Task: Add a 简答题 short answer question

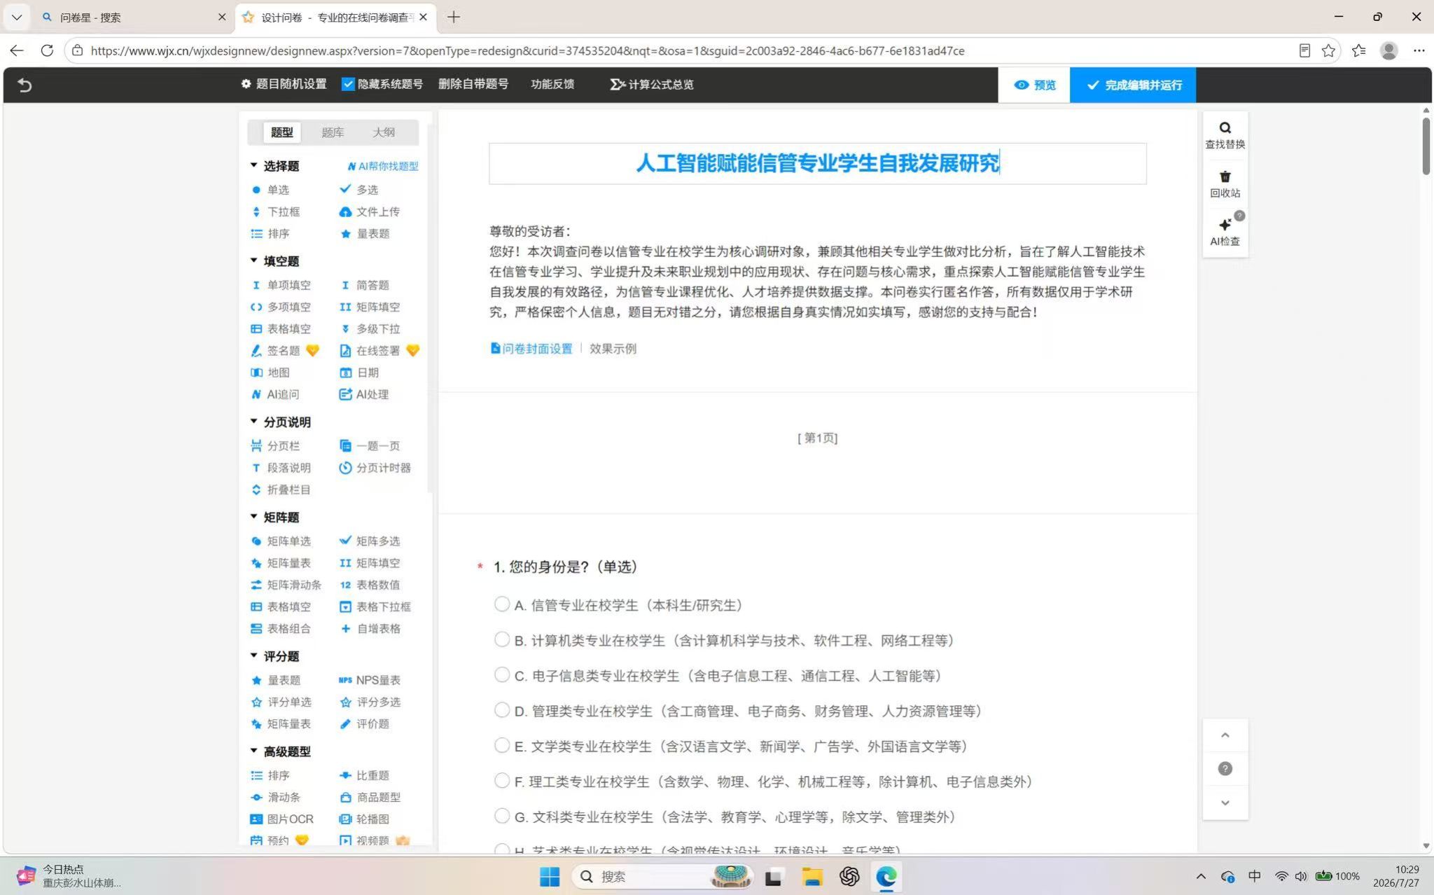Action: [364, 285]
